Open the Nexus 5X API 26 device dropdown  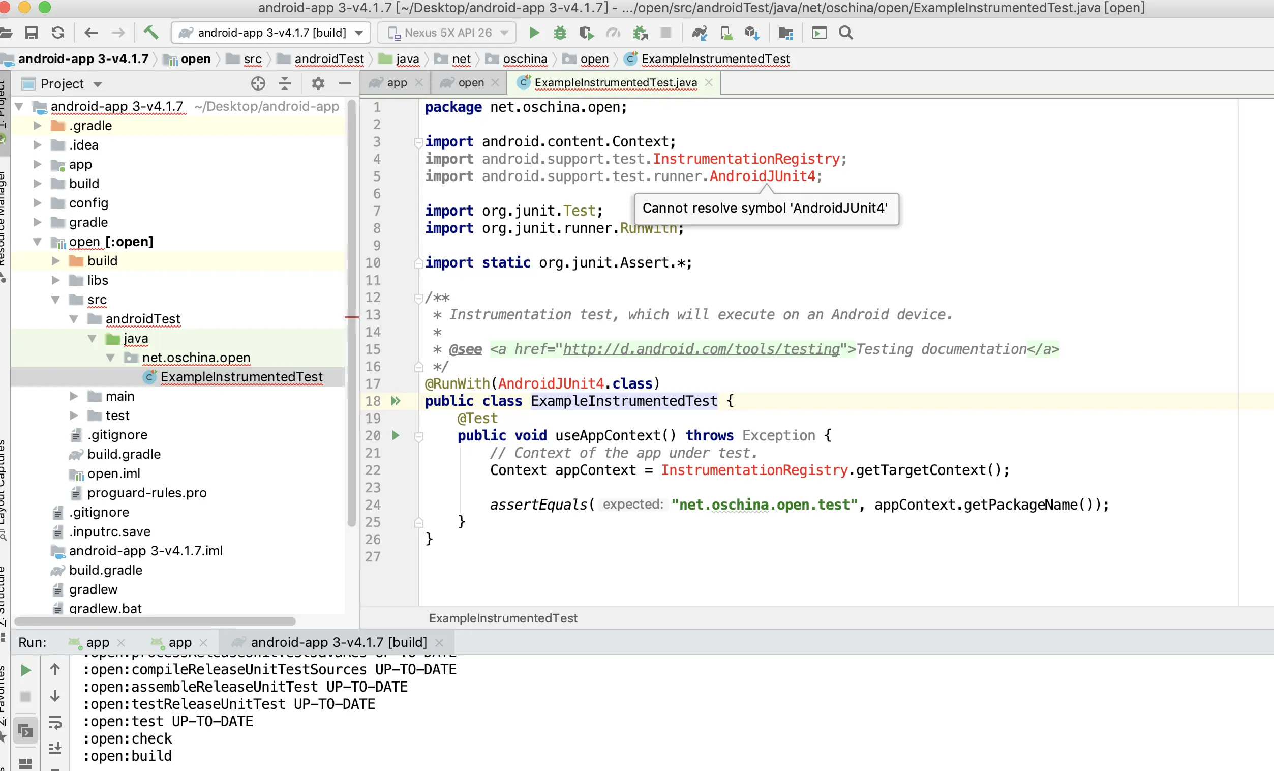[x=447, y=33]
